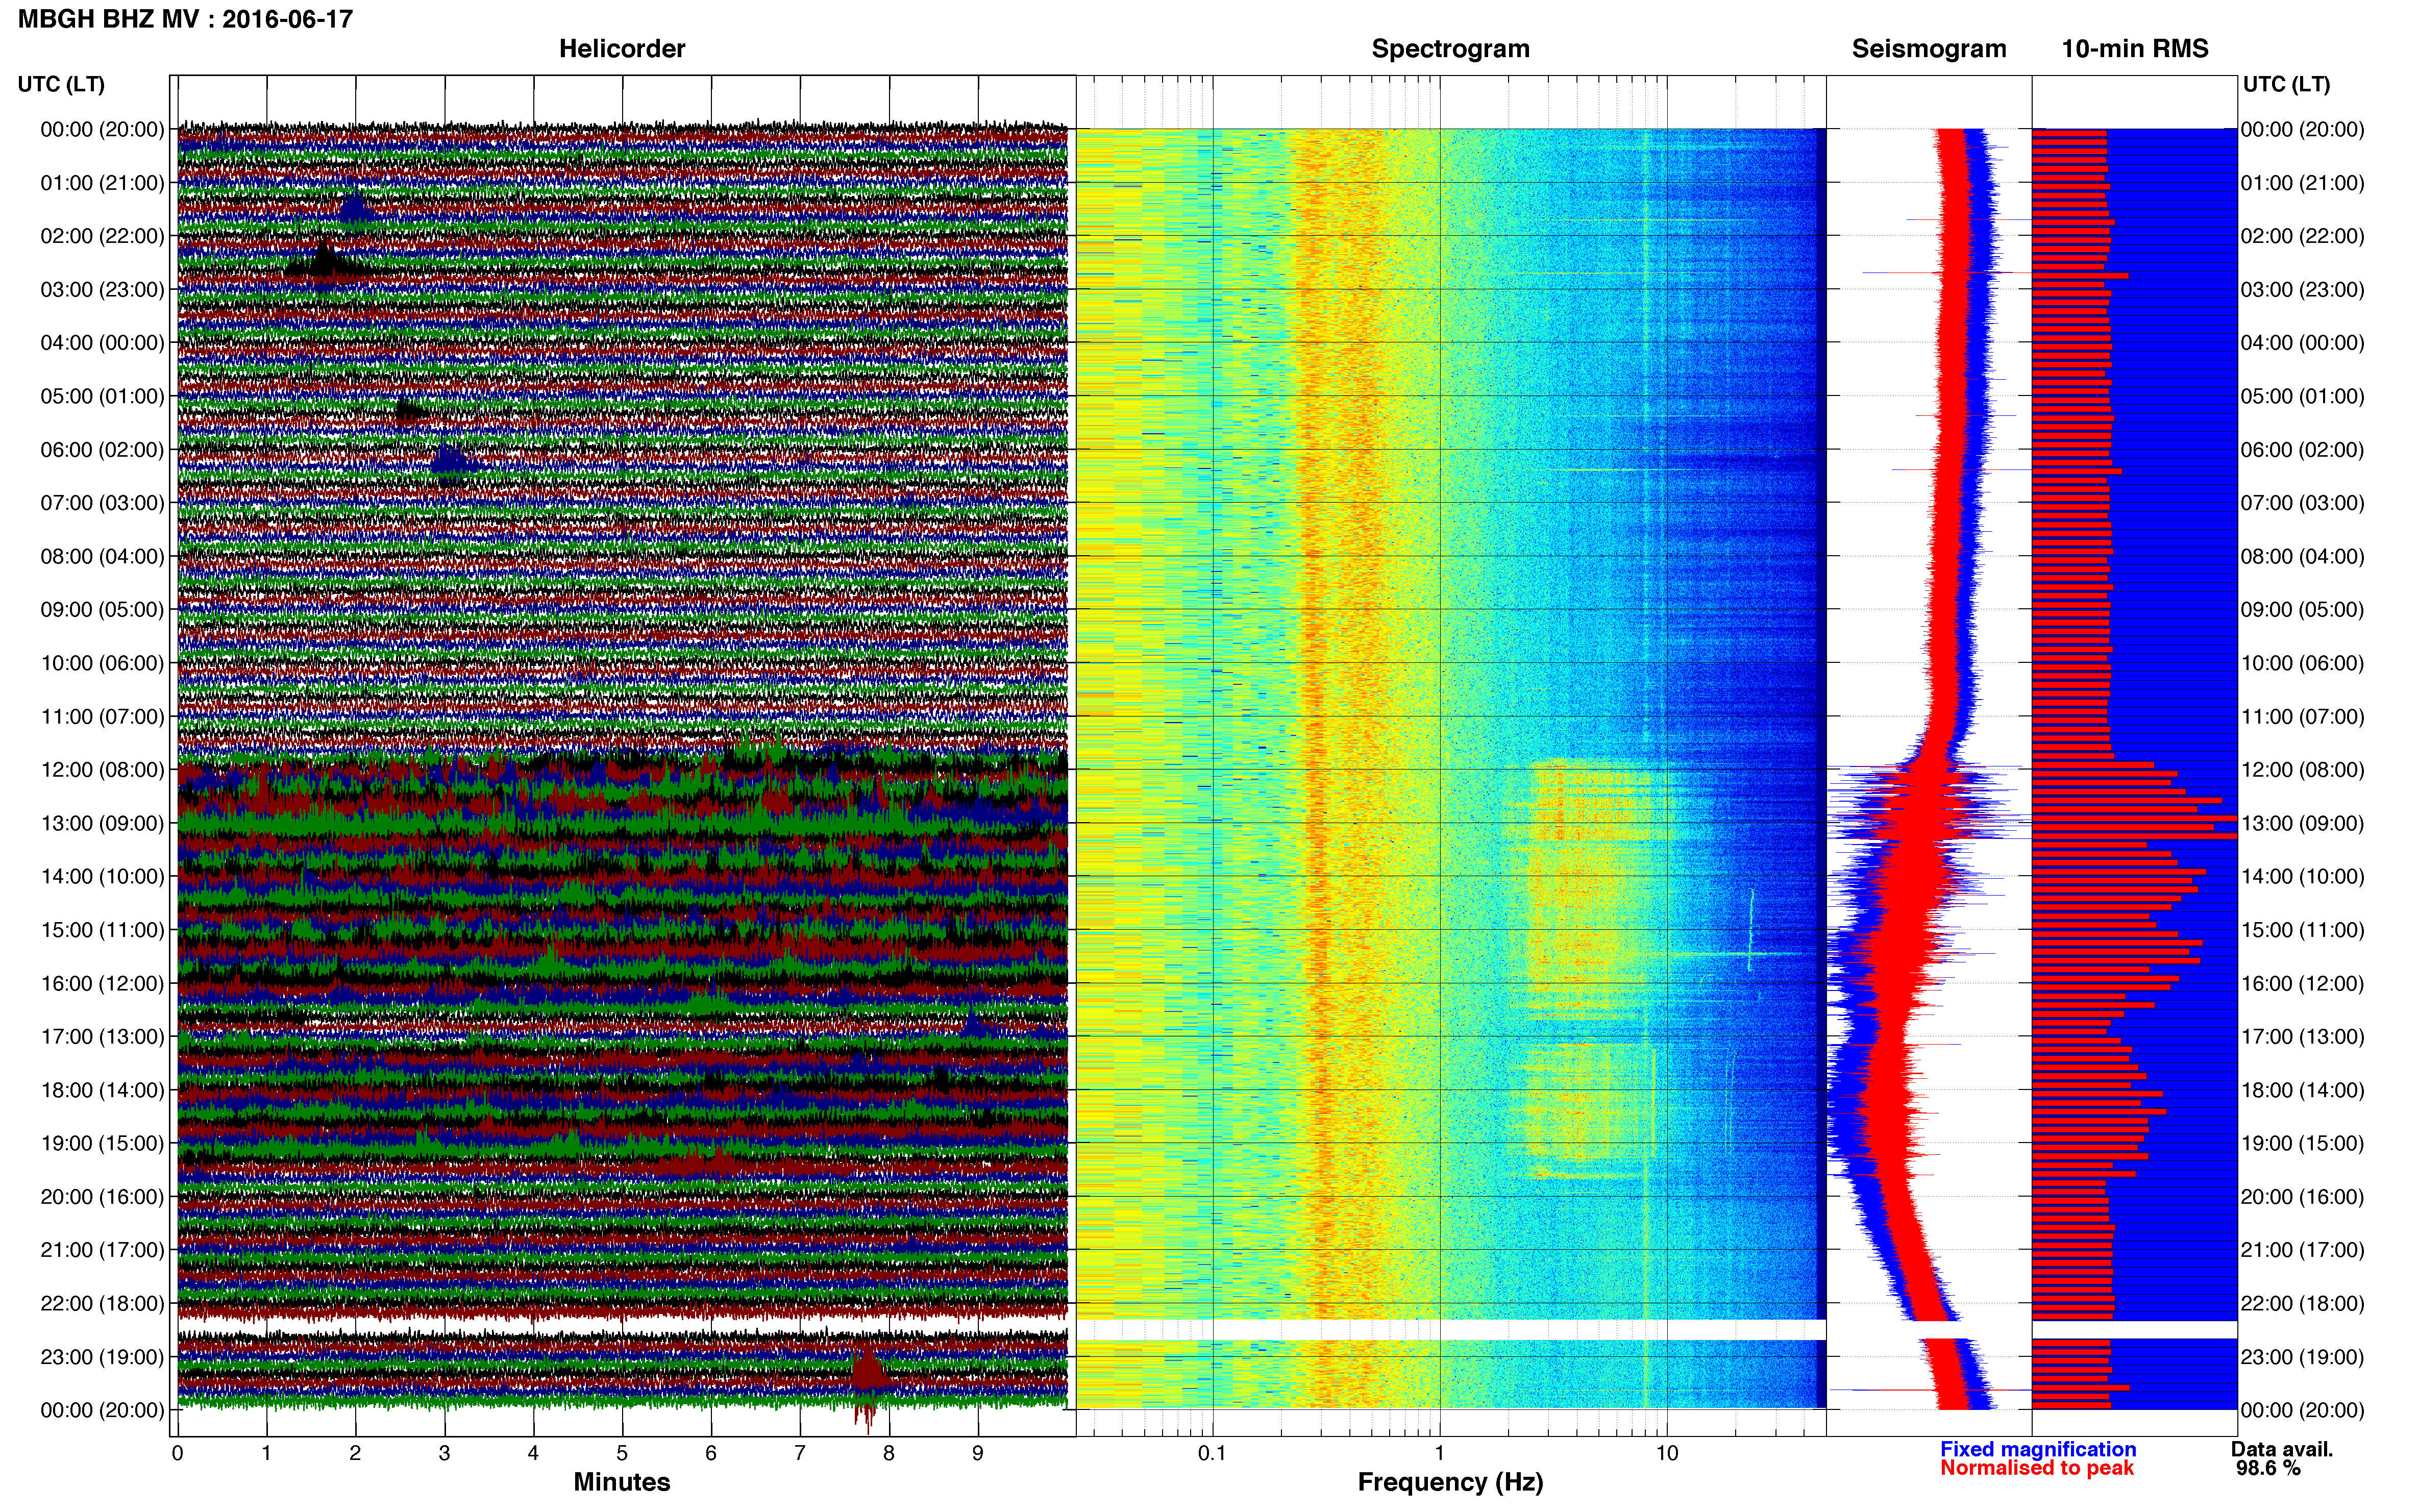Click left-axis time label 11:00 (07:00)

(x=102, y=717)
